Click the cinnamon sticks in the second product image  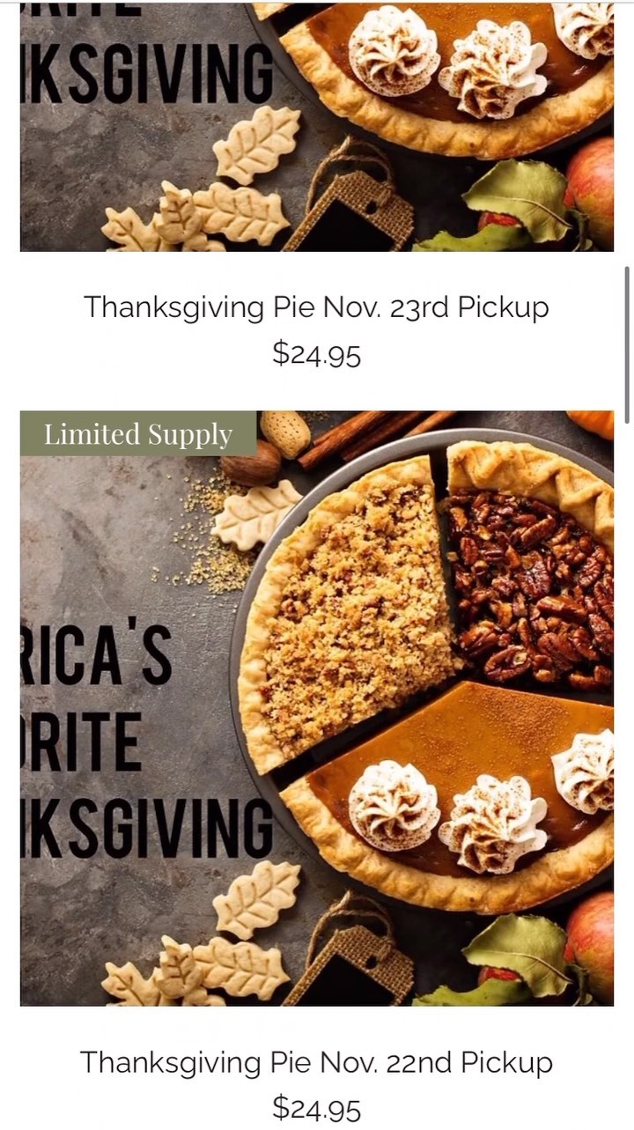click(x=370, y=436)
